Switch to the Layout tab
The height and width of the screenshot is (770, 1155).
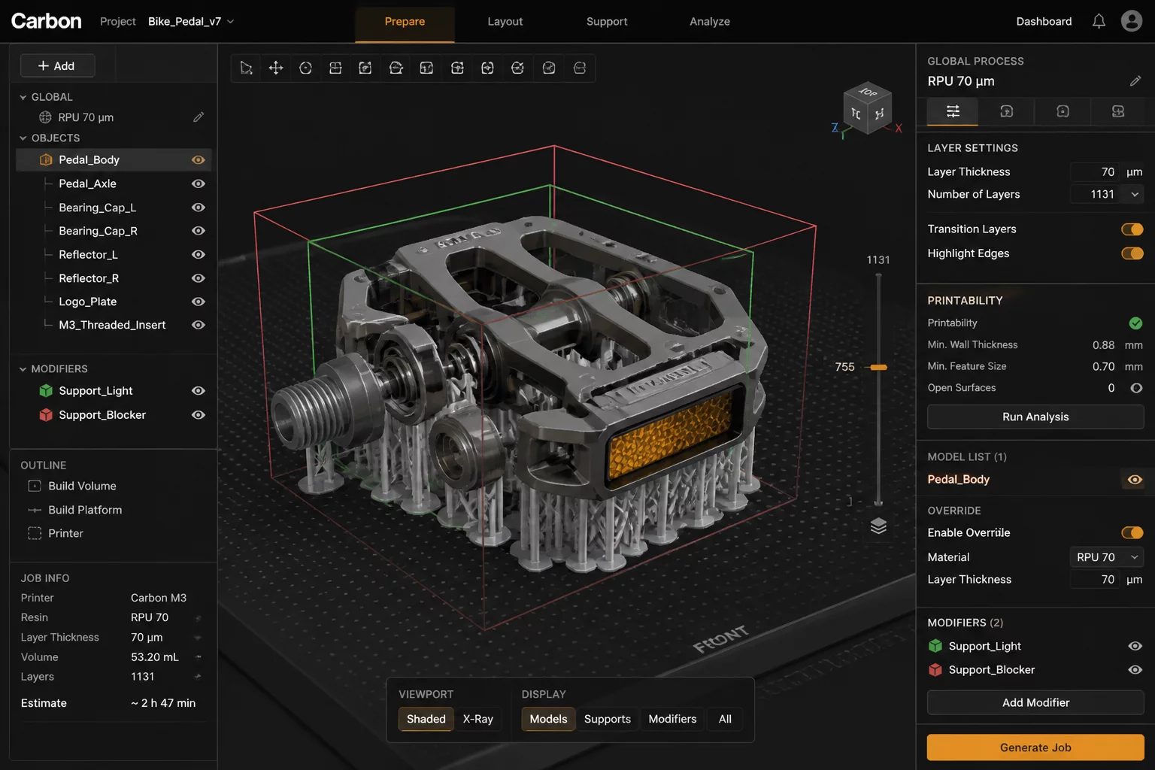pyautogui.click(x=505, y=22)
